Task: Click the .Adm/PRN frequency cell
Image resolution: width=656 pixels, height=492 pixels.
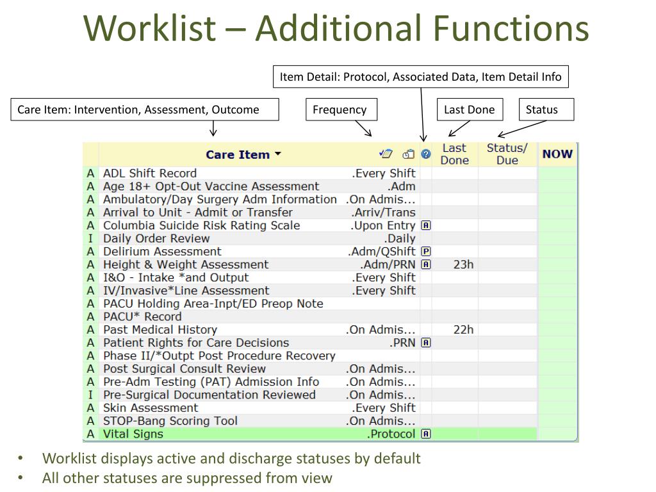Action: pyautogui.click(x=388, y=265)
